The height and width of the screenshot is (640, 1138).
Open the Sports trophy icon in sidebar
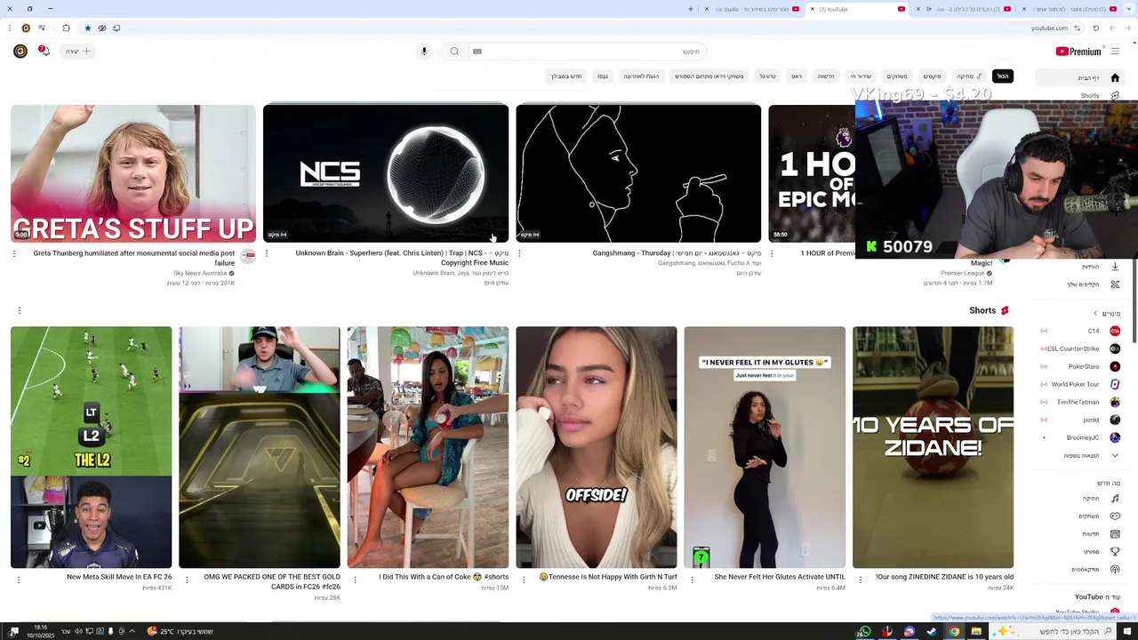pos(1115,552)
